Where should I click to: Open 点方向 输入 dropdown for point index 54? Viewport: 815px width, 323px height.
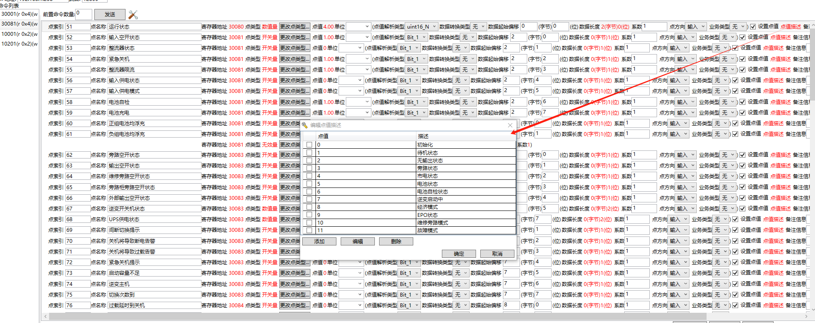[685, 59]
